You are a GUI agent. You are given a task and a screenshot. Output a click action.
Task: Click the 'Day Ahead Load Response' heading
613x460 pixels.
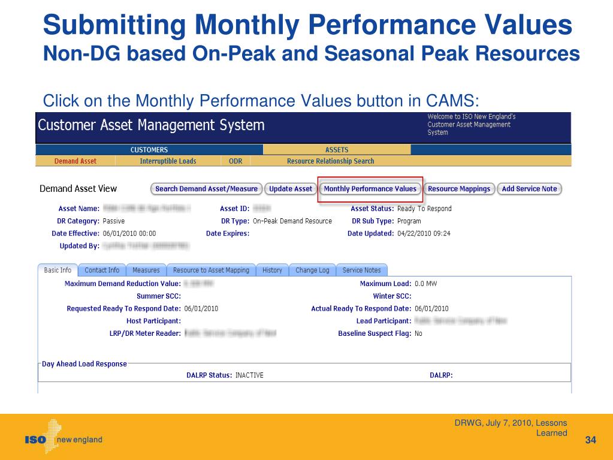pyautogui.click(x=84, y=364)
